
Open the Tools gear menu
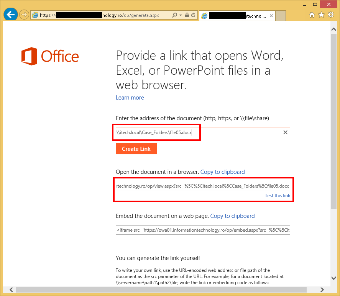pyautogui.click(x=331, y=15)
